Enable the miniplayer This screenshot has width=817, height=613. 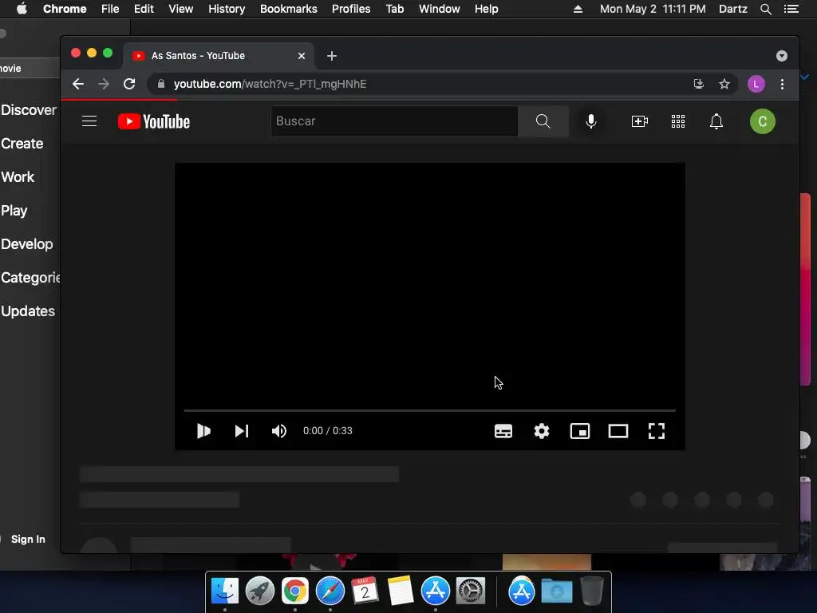(580, 431)
